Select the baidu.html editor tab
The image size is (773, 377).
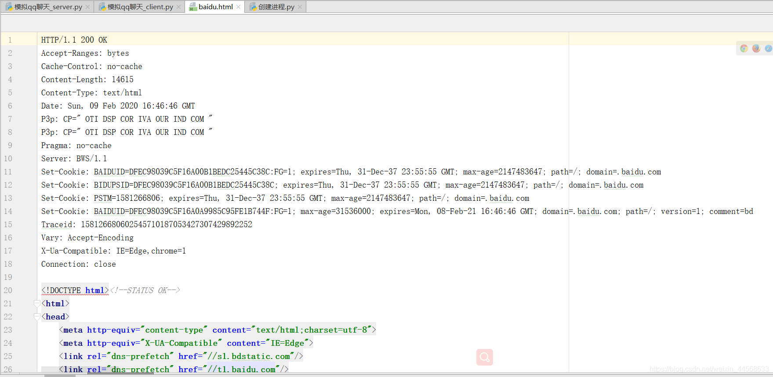coord(215,7)
